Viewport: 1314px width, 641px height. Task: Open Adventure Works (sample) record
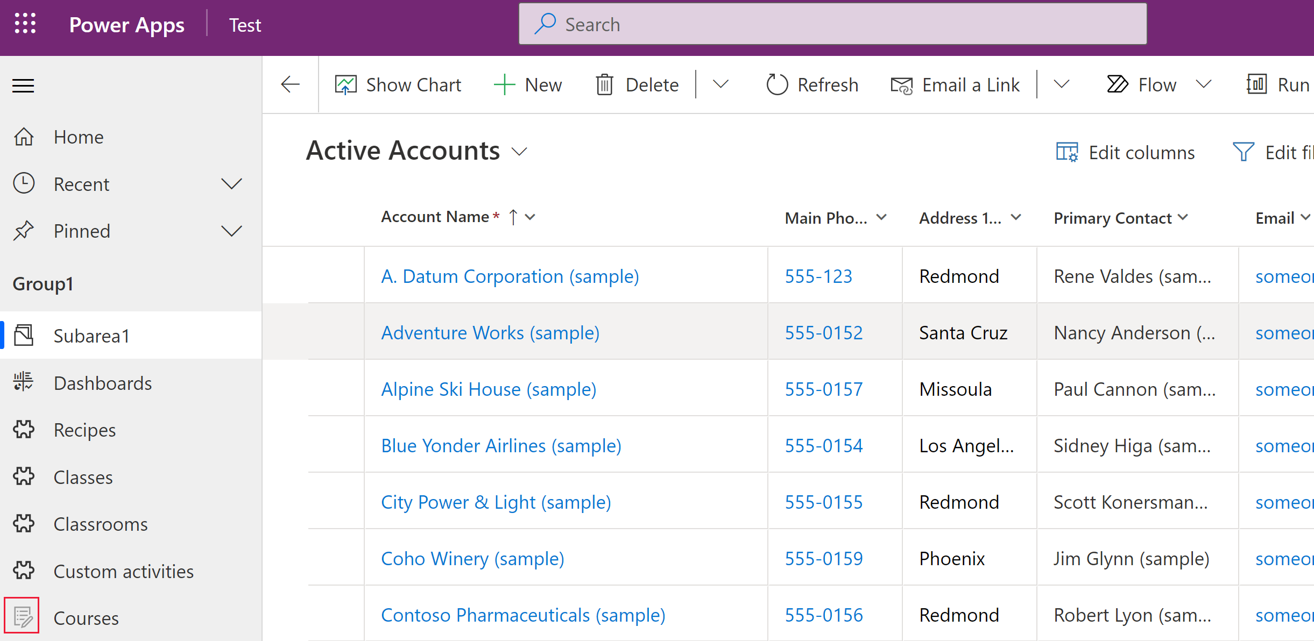click(489, 333)
